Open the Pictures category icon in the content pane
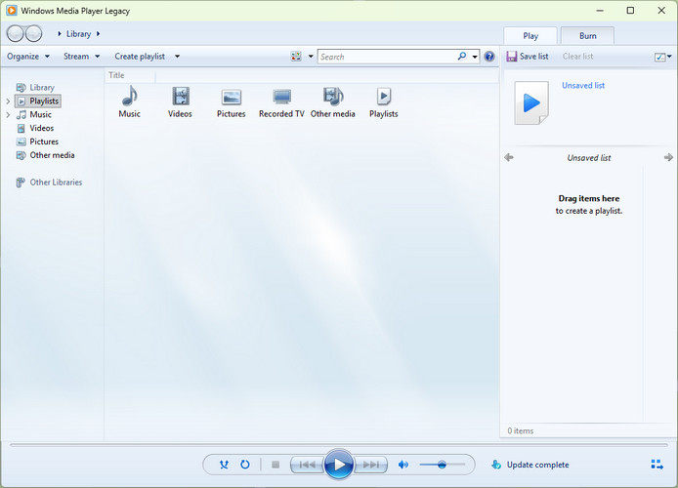The height and width of the screenshot is (488, 678). point(231,102)
